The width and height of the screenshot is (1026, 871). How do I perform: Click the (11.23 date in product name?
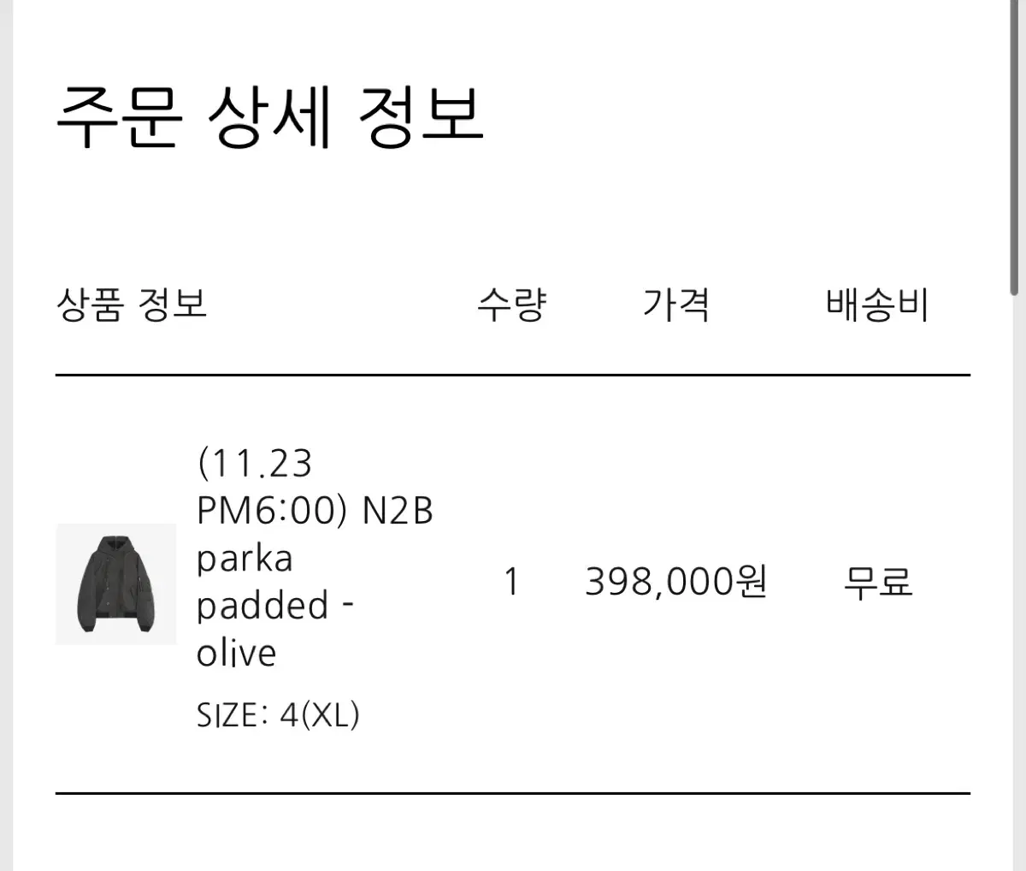coord(255,464)
